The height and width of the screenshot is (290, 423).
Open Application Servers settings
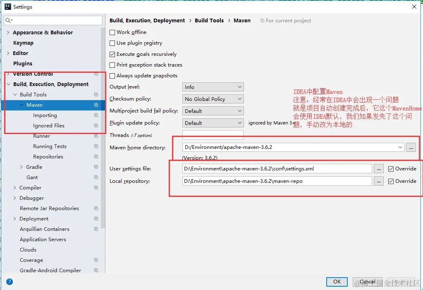[x=43, y=239]
